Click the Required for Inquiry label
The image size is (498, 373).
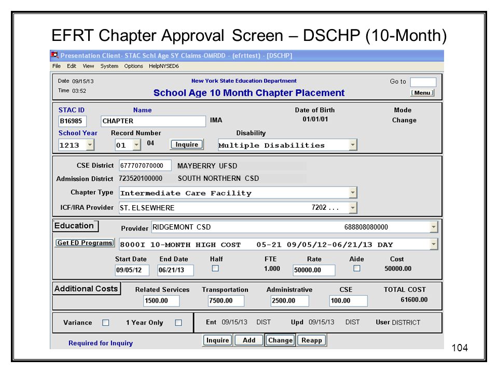101,343
